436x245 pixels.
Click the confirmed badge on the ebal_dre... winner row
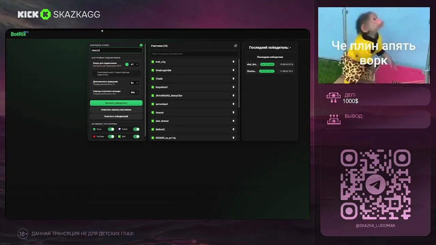267,64
